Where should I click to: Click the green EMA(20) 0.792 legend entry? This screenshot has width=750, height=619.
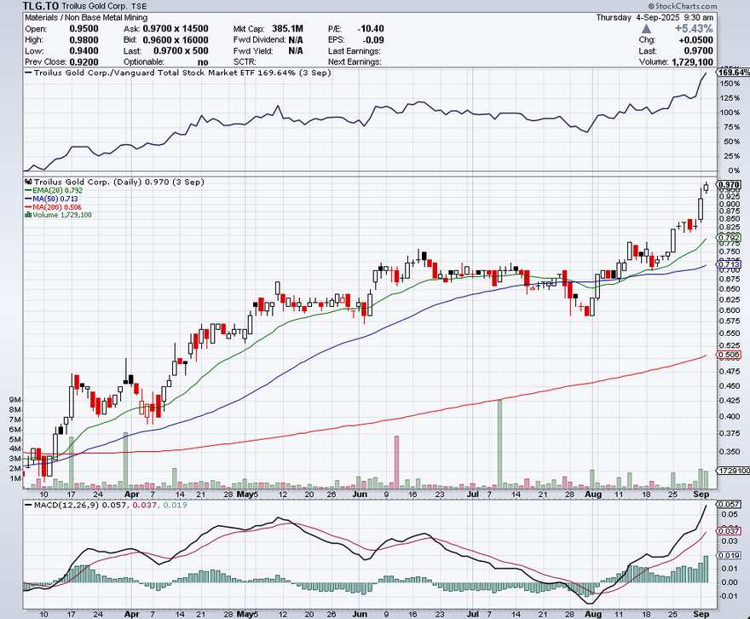pos(54,190)
